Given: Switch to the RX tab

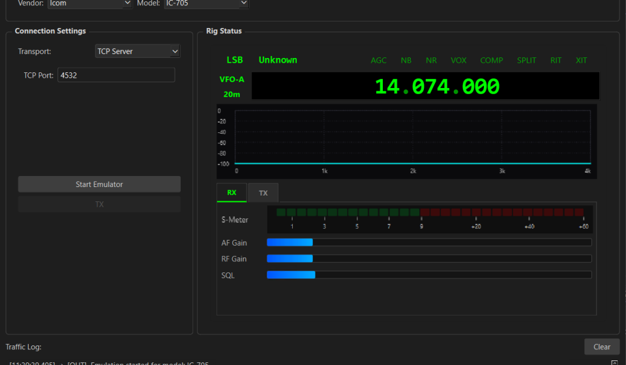Looking at the screenshot, I should pyautogui.click(x=231, y=193).
